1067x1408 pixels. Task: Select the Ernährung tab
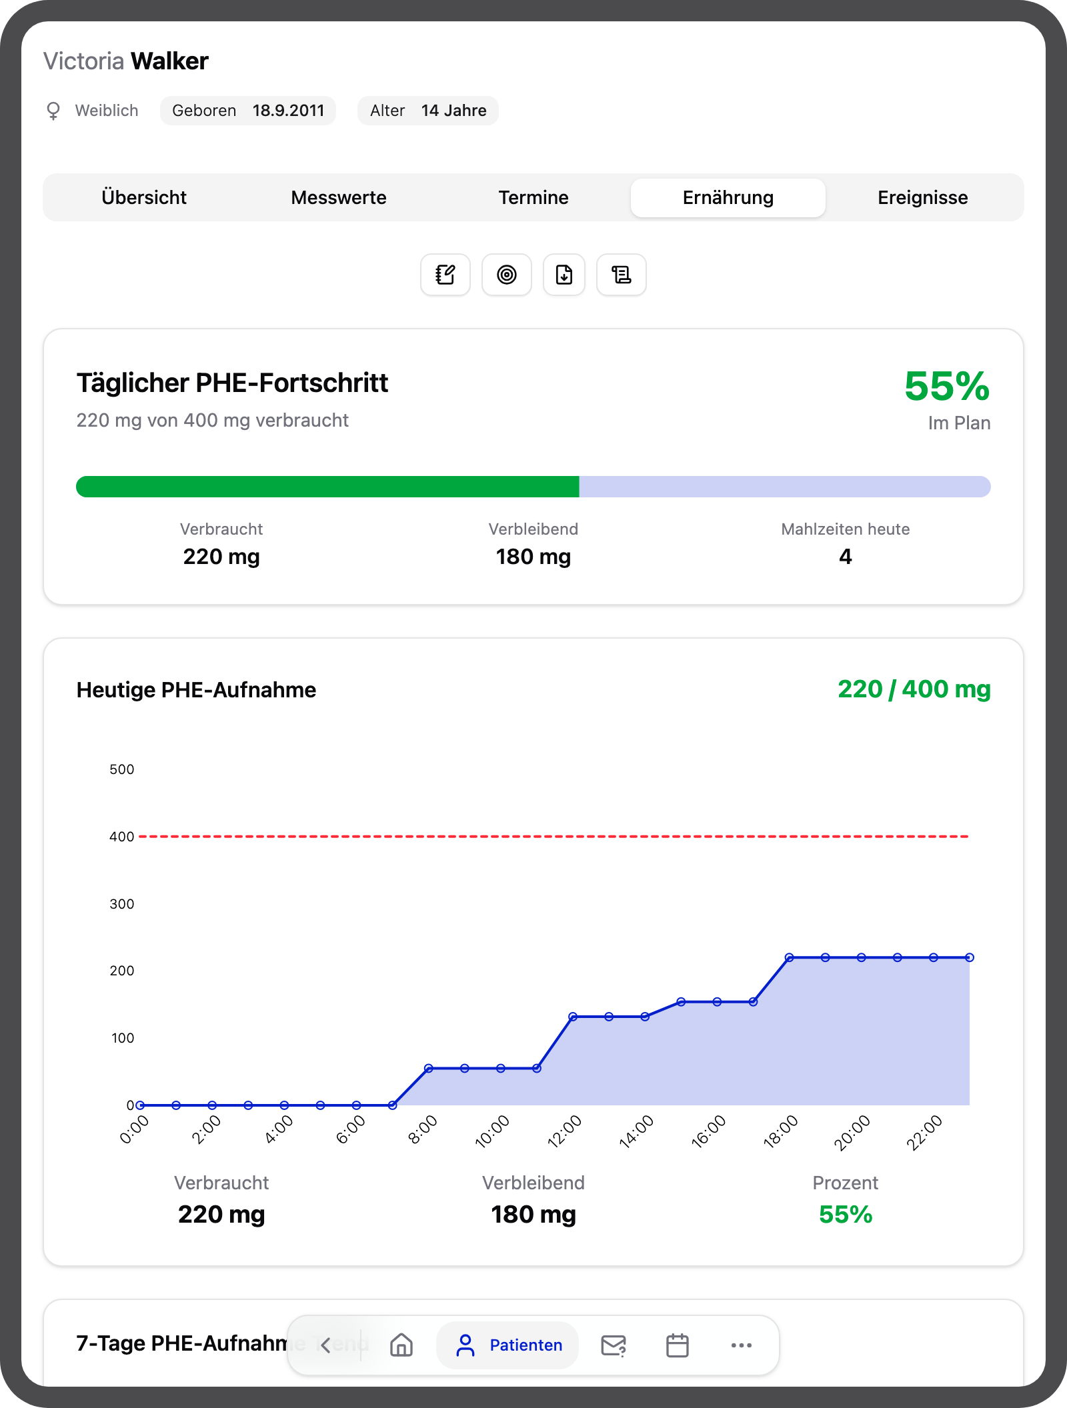[x=728, y=197]
